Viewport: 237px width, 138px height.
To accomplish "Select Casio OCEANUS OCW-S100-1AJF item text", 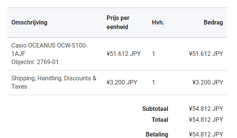I will (x=50, y=49).
